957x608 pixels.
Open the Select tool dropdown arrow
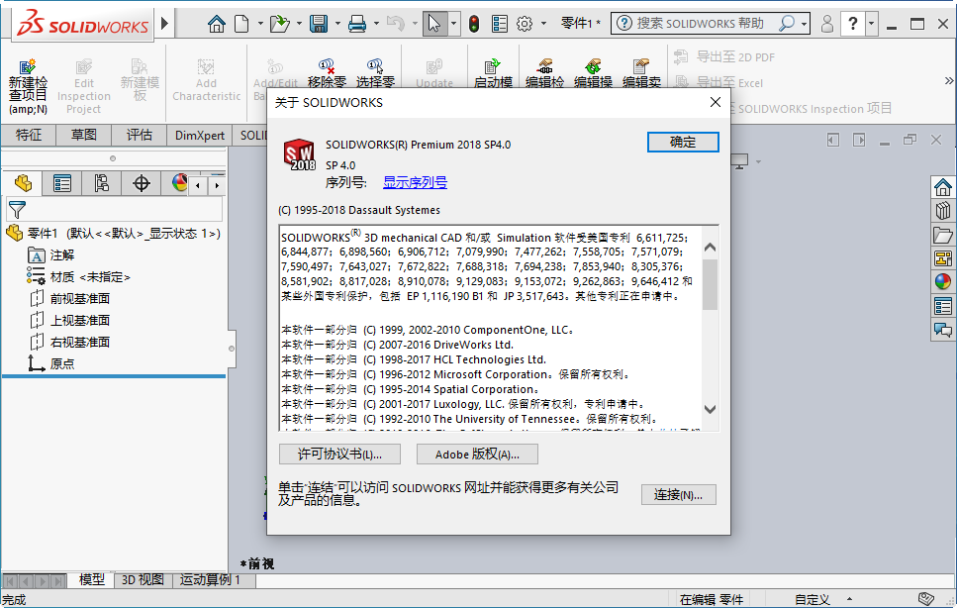(x=453, y=24)
